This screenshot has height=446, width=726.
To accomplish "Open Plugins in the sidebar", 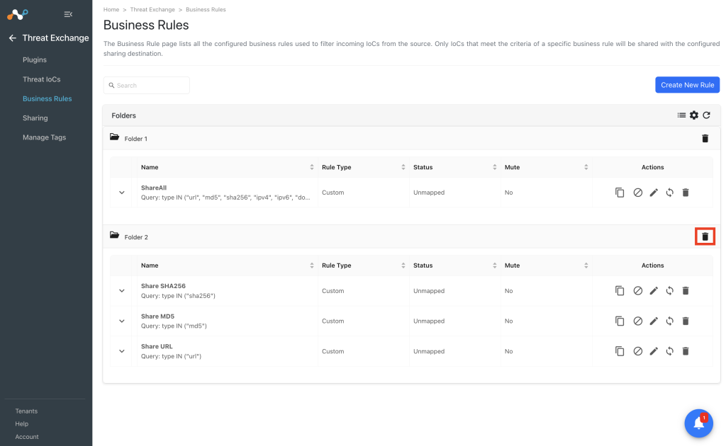I will click(x=35, y=59).
